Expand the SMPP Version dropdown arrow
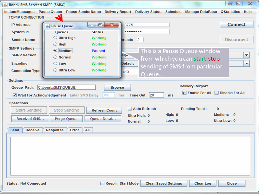Screen dimensions: 259x194 click(x=247, y=55)
